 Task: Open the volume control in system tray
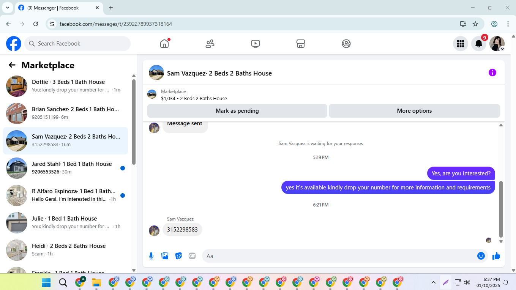tap(467, 282)
